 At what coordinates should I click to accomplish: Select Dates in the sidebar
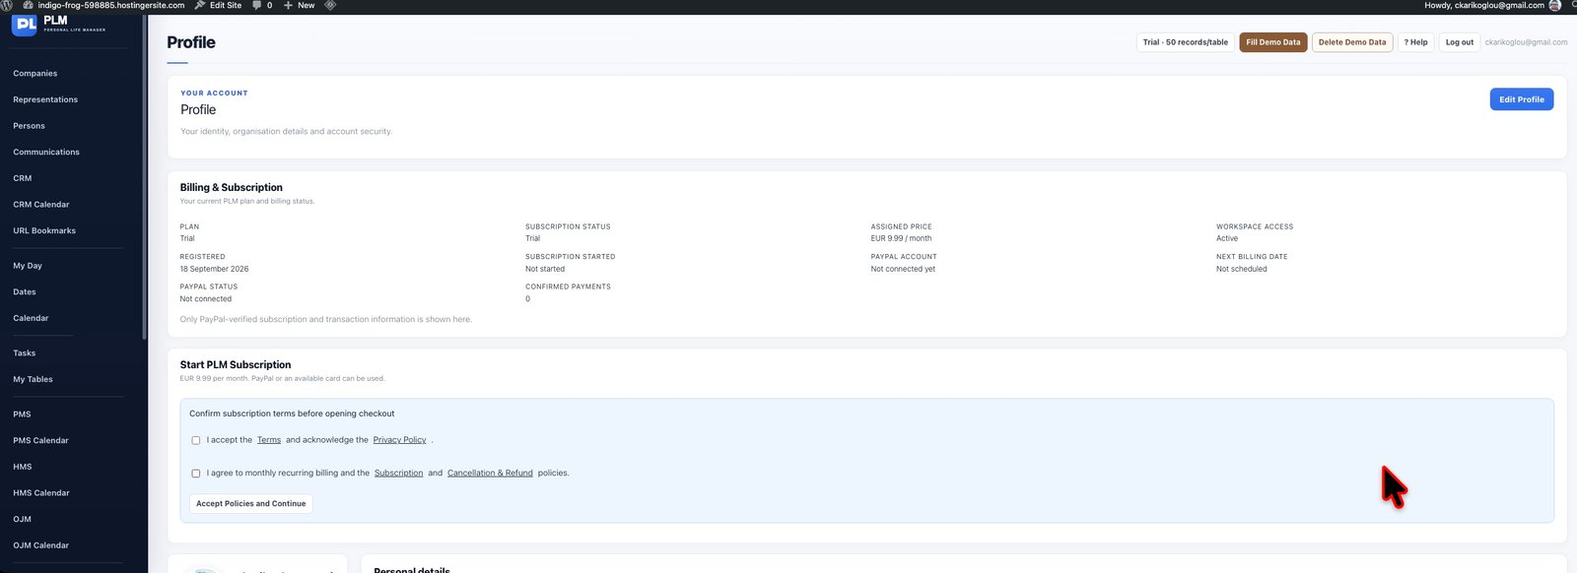click(25, 292)
